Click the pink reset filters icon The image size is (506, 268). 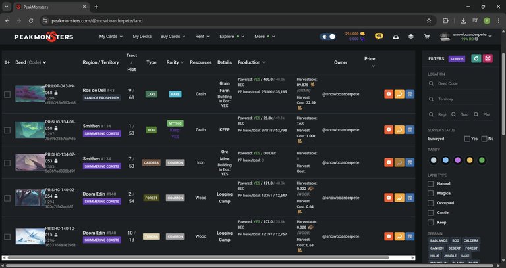click(x=488, y=58)
